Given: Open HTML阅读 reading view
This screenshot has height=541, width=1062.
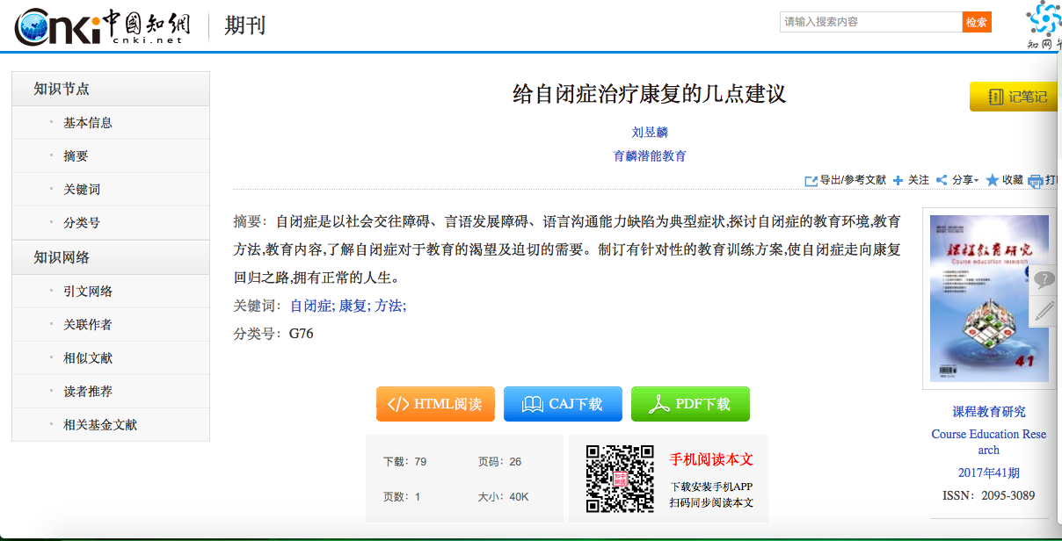Looking at the screenshot, I should pos(435,404).
